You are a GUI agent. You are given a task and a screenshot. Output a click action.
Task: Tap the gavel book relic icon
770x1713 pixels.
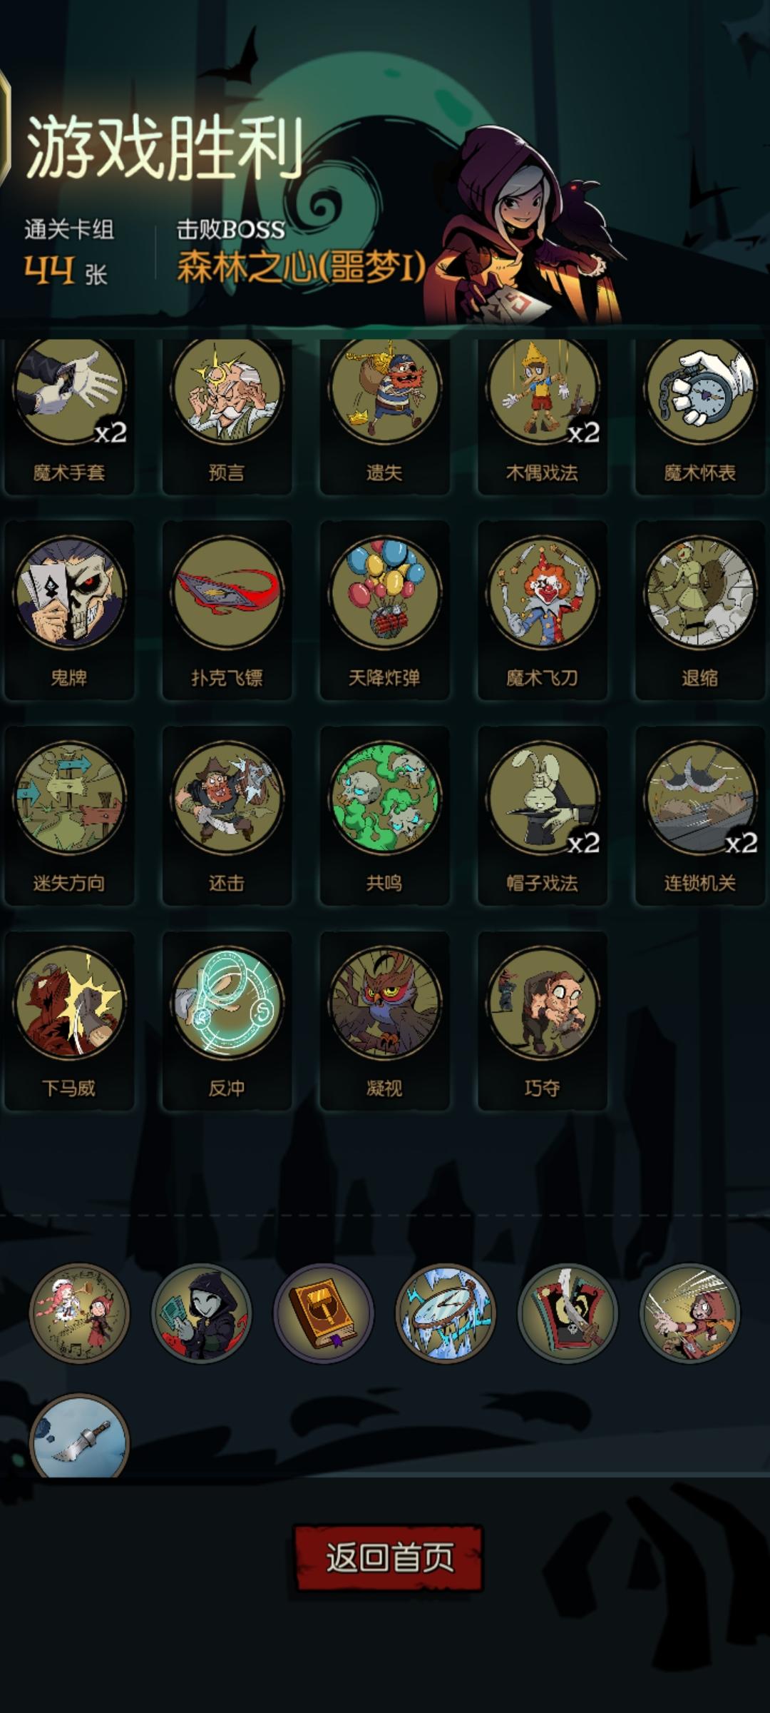(x=324, y=1313)
